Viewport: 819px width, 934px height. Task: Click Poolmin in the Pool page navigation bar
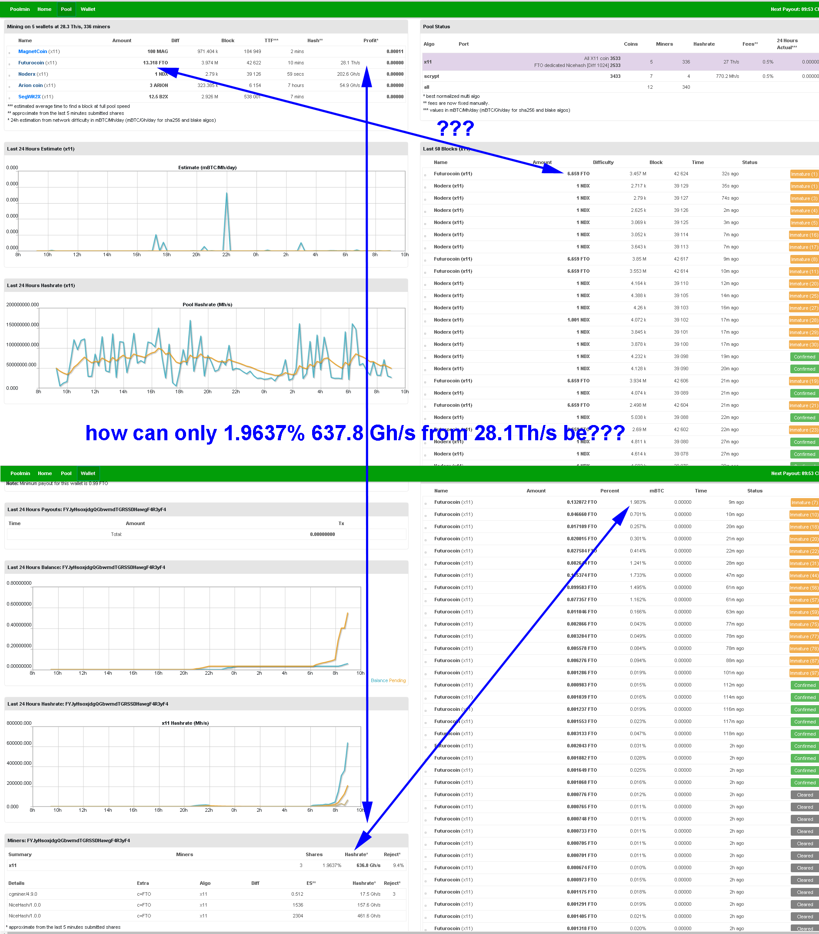point(20,9)
